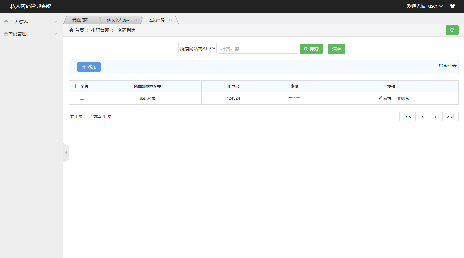Toggle the 全选 select-all checkbox
Screen dimensions: 464x258
tap(77, 86)
